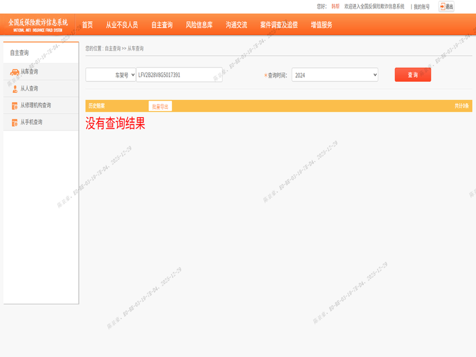Viewport: 476px width, 357px height.
Task: Open the 车架号 search type dropdown
Action: (x=111, y=75)
